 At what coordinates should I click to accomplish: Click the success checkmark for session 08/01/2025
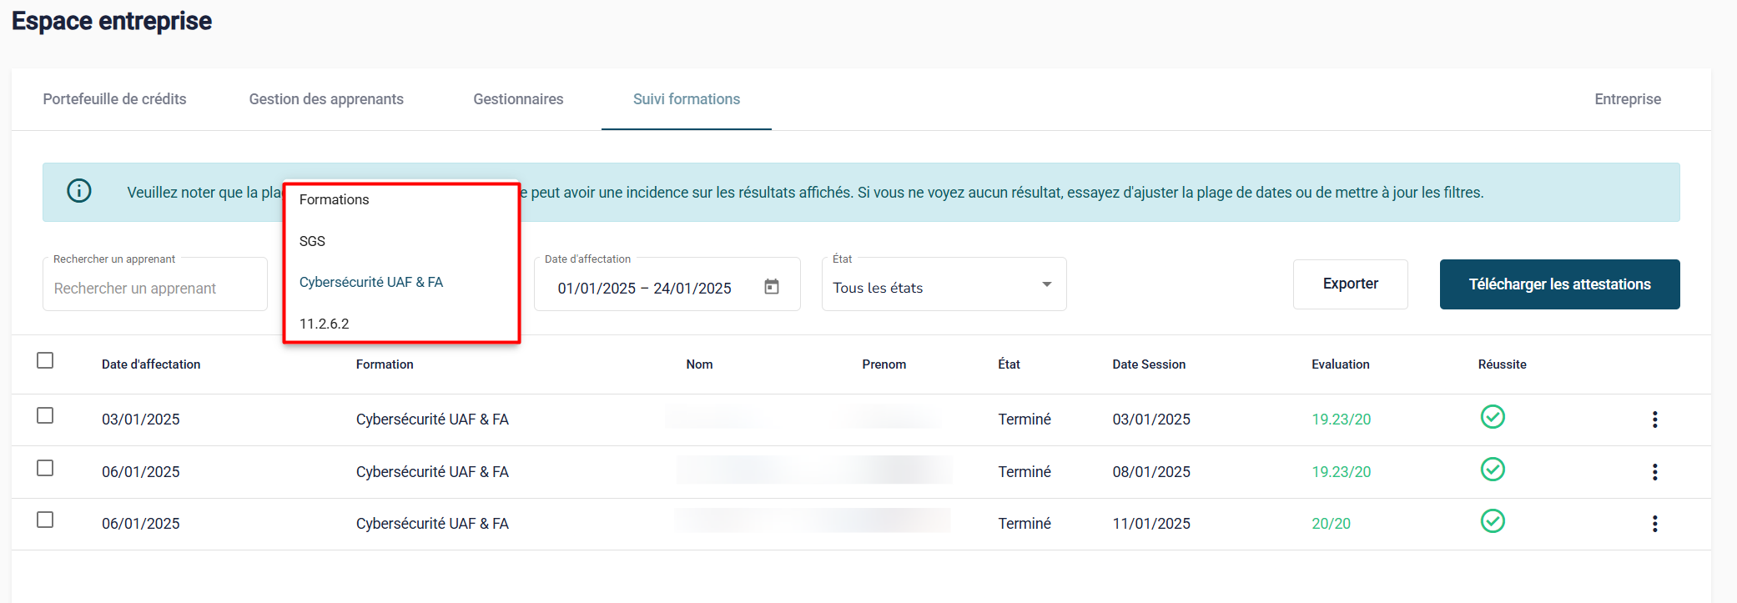point(1492,470)
